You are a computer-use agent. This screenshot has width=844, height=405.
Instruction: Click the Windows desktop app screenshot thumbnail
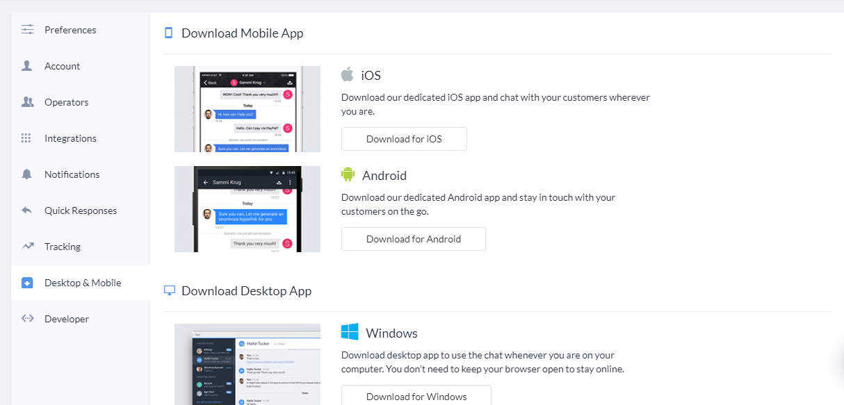(x=247, y=364)
